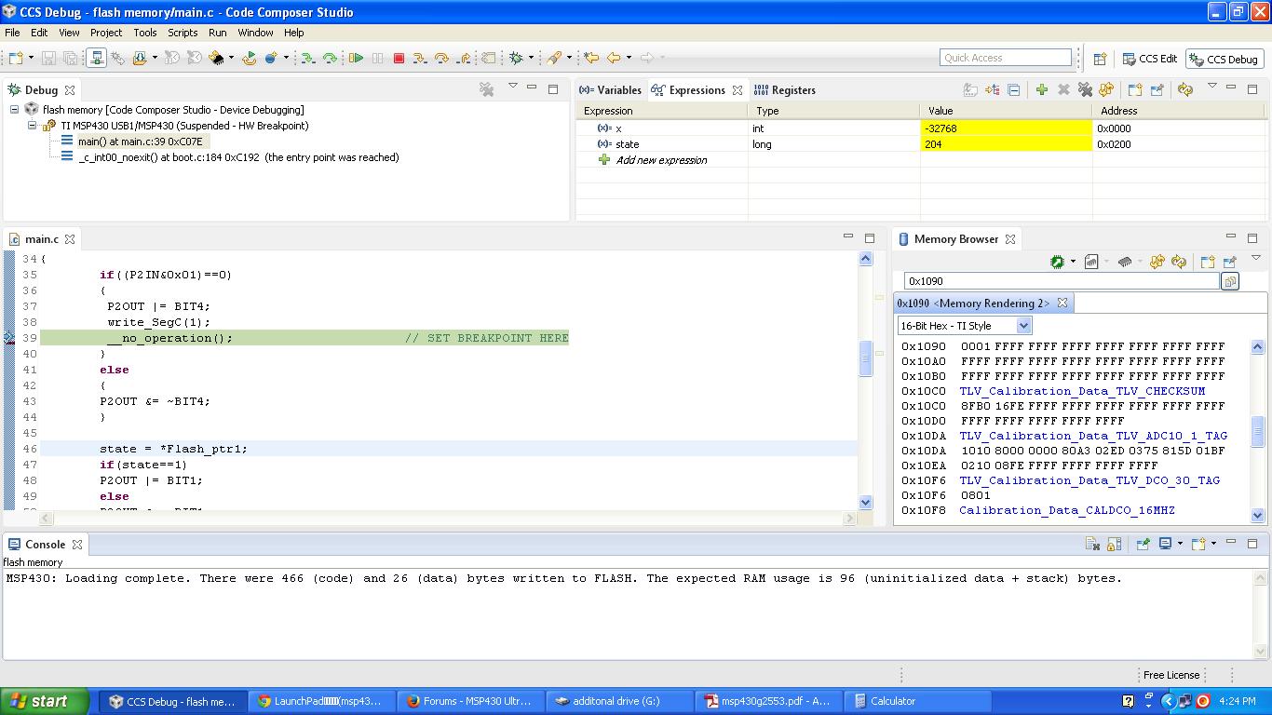Click the Tools toolbar icon beside the Debug launch icon

click(x=554, y=58)
